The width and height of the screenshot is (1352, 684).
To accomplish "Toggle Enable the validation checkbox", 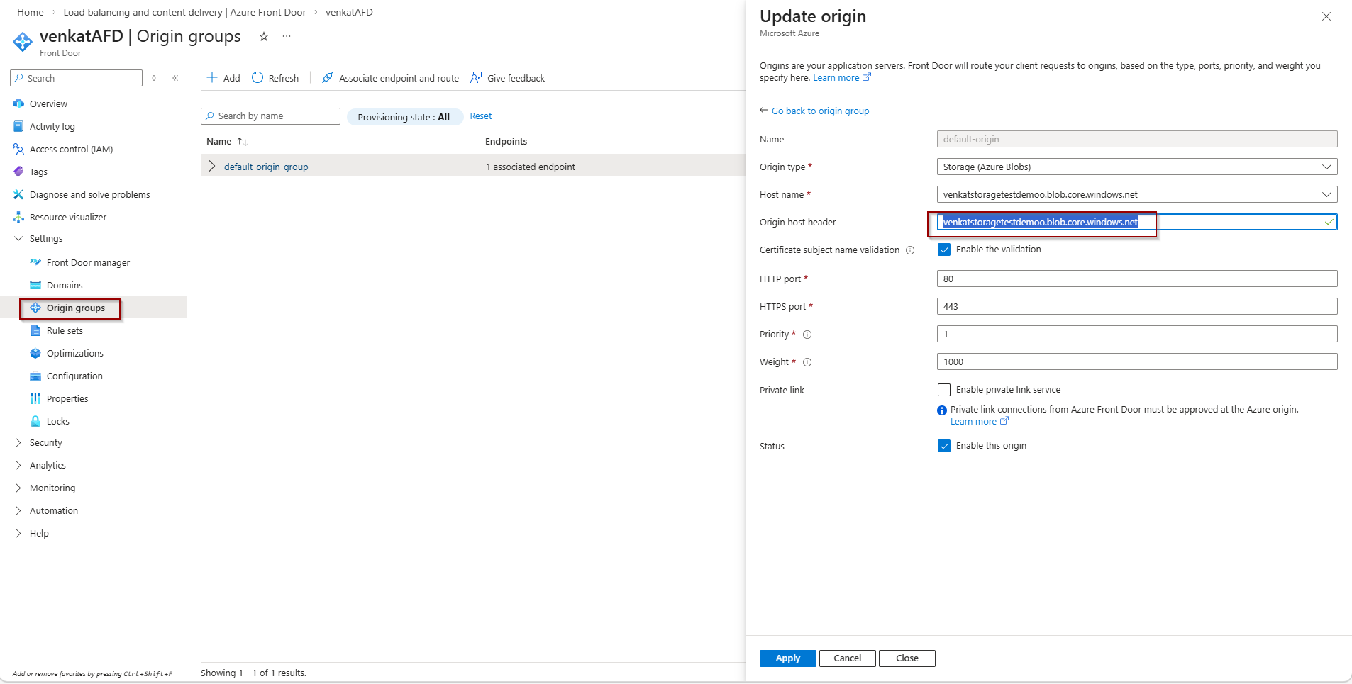I will [944, 250].
